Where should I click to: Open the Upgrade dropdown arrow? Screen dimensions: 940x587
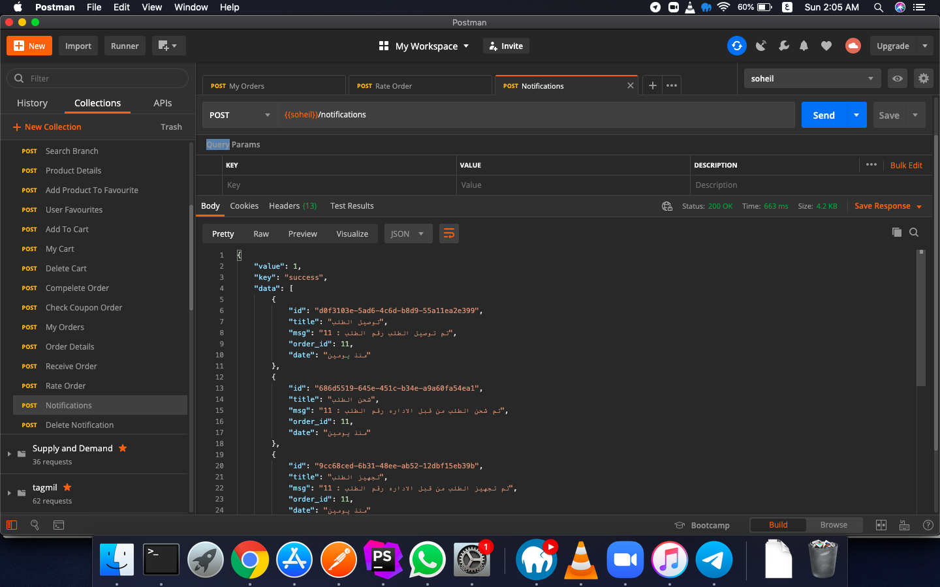coord(924,46)
